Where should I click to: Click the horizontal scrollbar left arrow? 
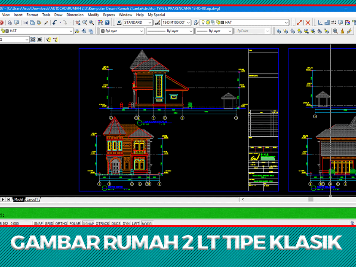point(243,199)
